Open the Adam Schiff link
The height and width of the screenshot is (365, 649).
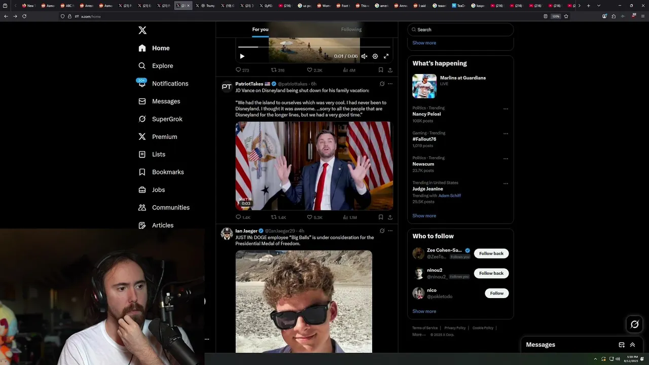(450, 196)
